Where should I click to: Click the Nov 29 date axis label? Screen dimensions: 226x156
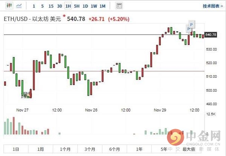click(x=160, y=110)
